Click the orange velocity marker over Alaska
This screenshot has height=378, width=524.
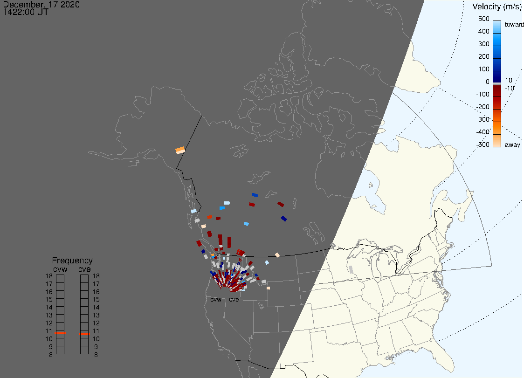(x=180, y=151)
